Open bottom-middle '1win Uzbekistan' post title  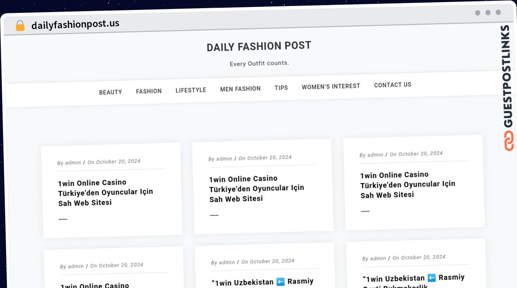point(262,282)
